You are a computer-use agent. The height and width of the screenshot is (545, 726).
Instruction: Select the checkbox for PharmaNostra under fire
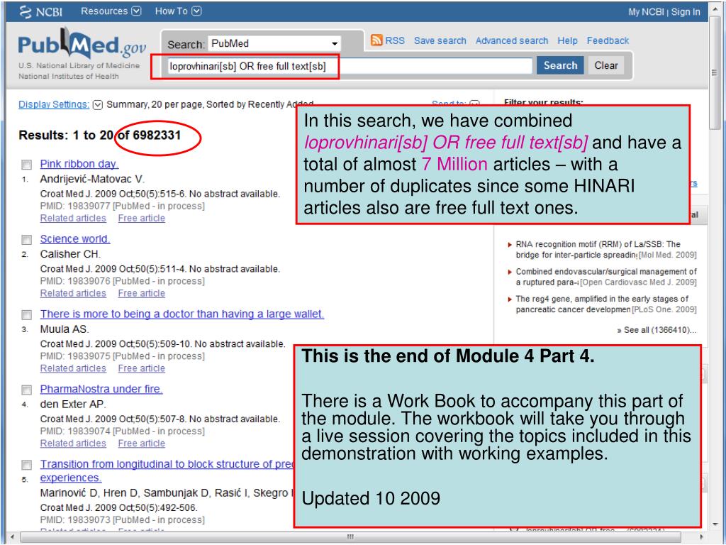tap(27, 390)
